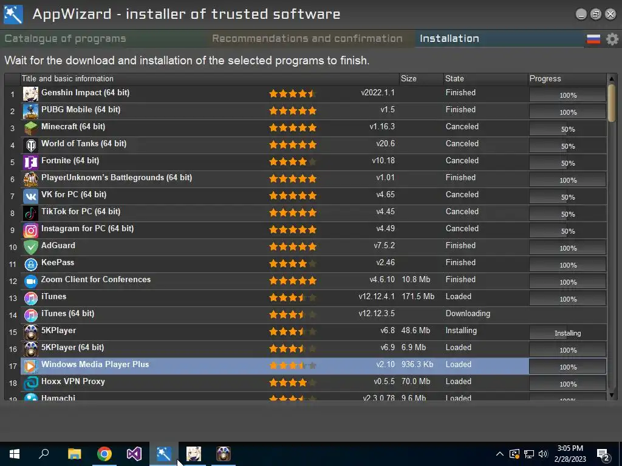Image resolution: width=622 pixels, height=466 pixels.
Task: Click the volume speaker icon in tray
Action: tap(543, 454)
